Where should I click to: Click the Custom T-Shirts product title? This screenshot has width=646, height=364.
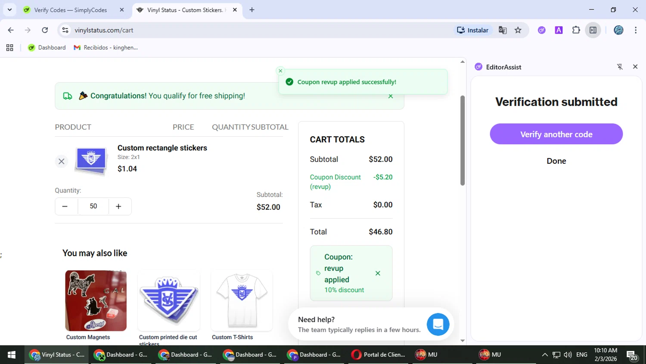point(233,337)
